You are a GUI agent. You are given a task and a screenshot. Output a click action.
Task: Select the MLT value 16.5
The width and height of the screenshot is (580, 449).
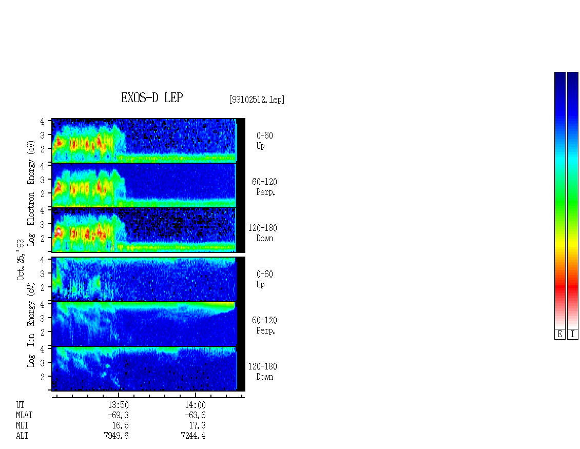tap(120, 426)
